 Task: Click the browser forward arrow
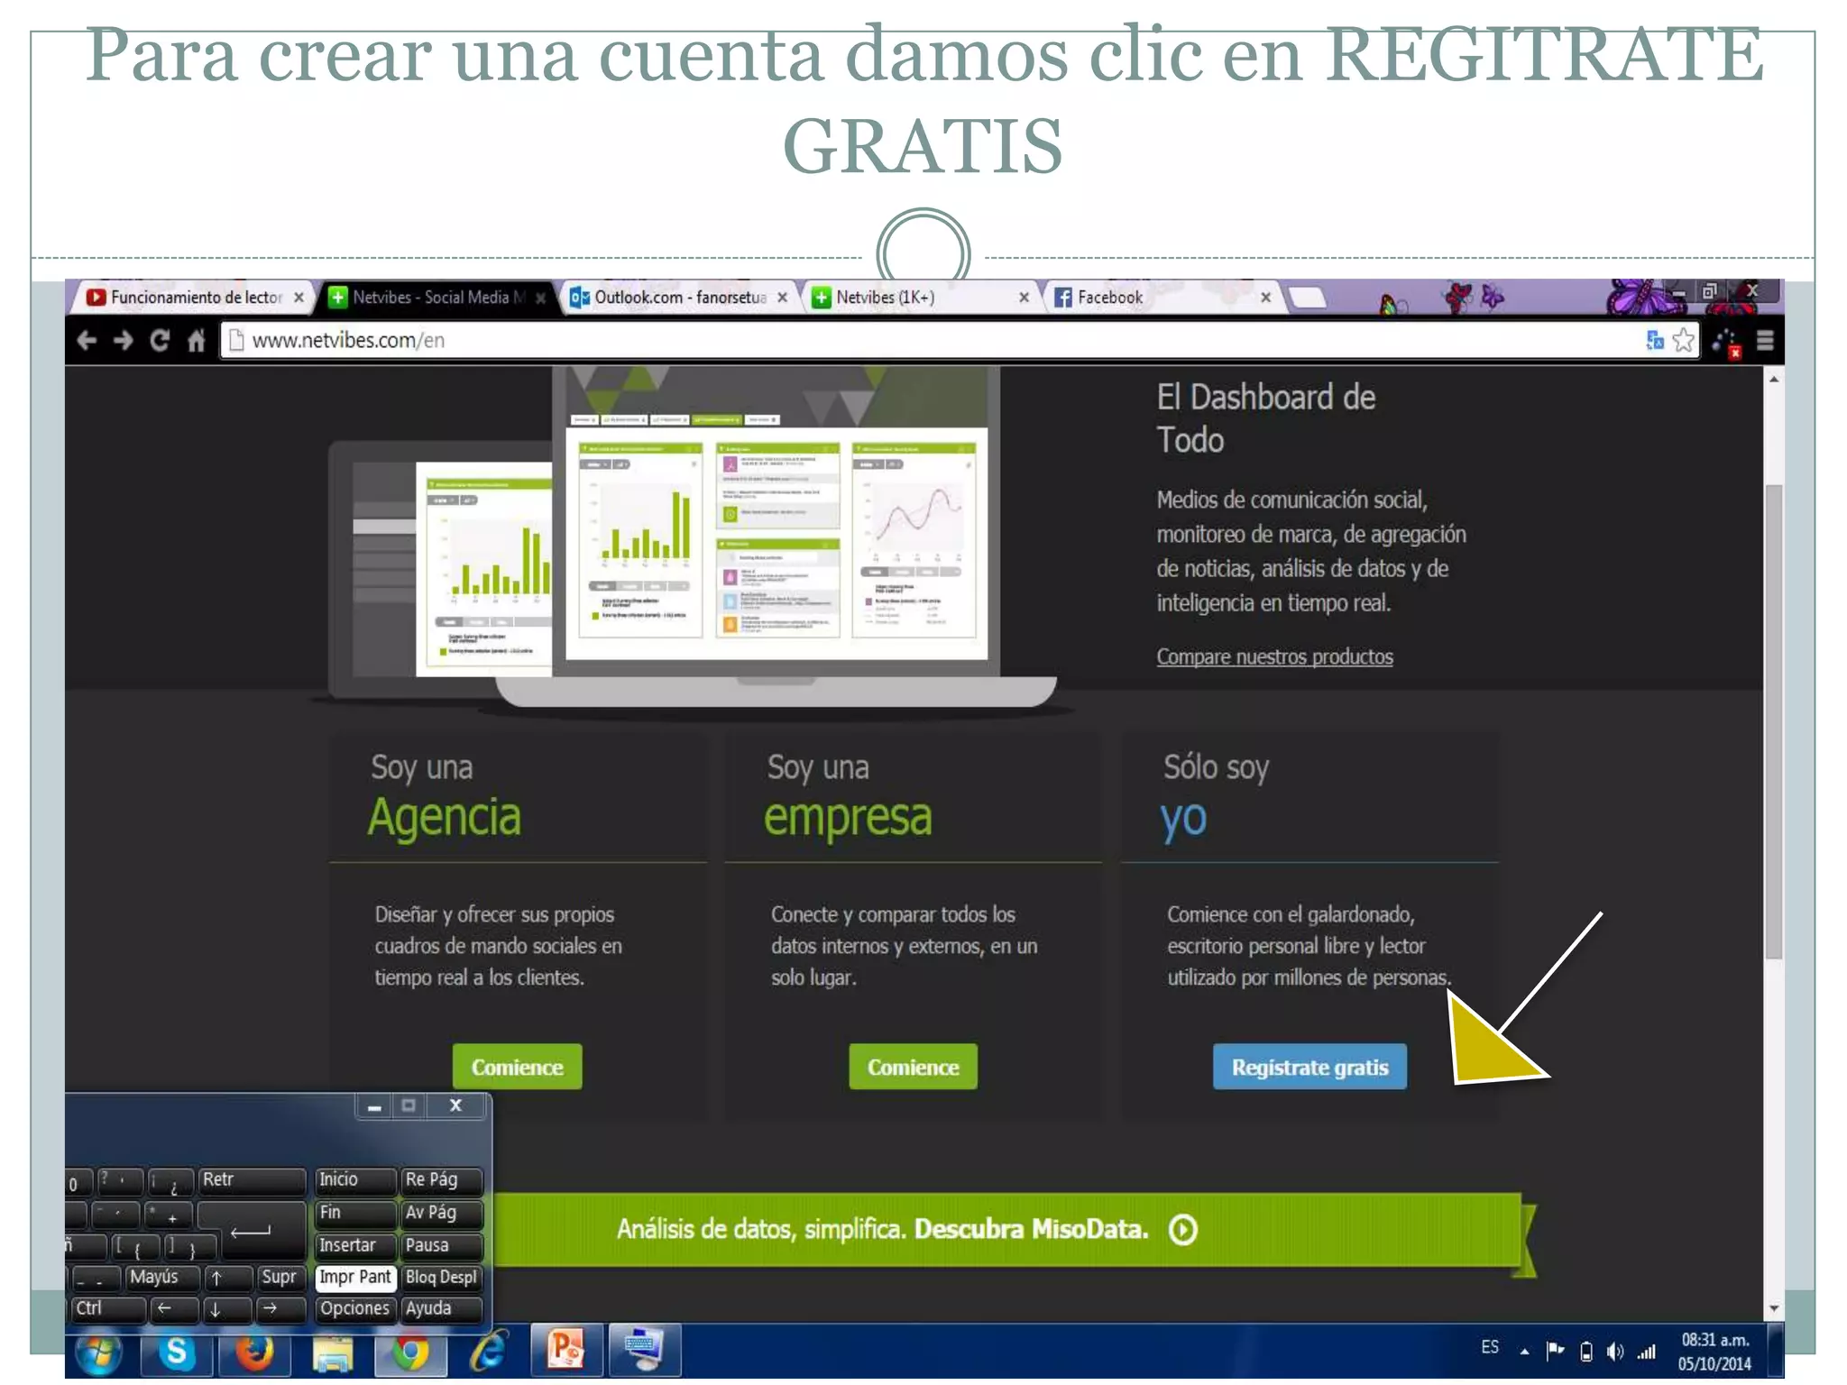(124, 340)
